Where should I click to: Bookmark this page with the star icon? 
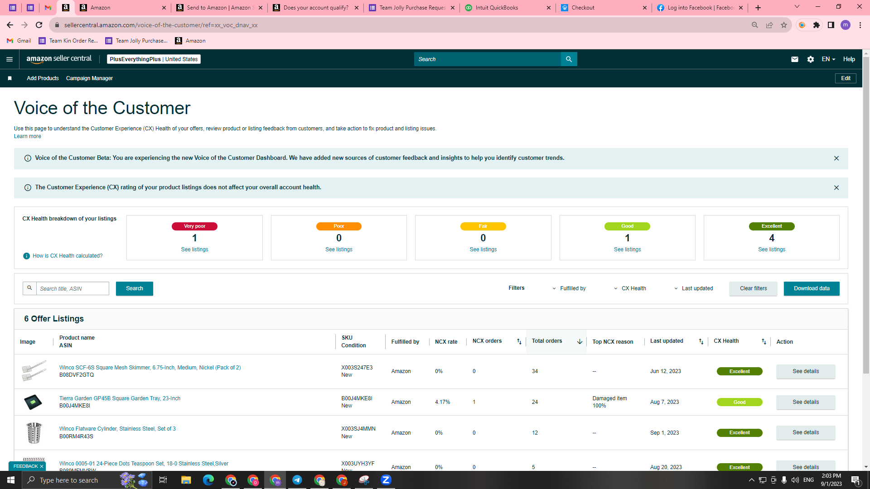[784, 25]
